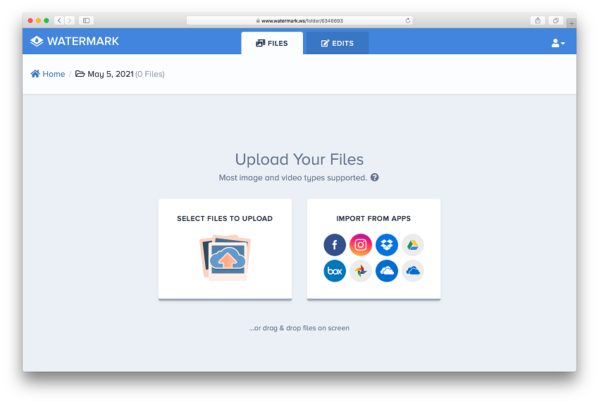Import files from Instagram
The width and height of the screenshot is (599, 404).
(x=361, y=244)
